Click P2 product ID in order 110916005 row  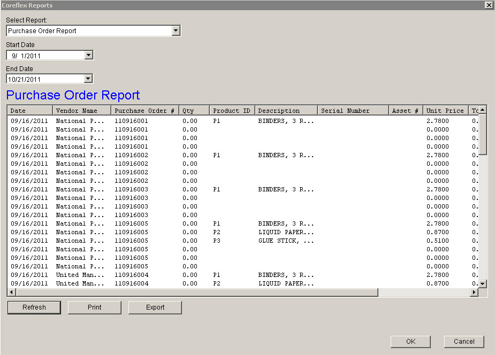tap(217, 233)
